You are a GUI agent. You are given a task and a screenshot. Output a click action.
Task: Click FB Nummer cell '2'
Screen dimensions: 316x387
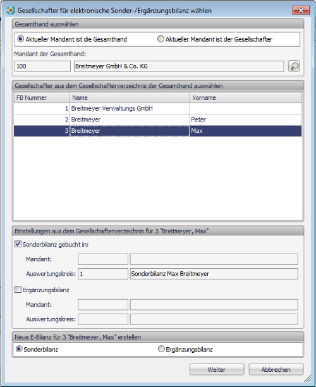[42, 120]
